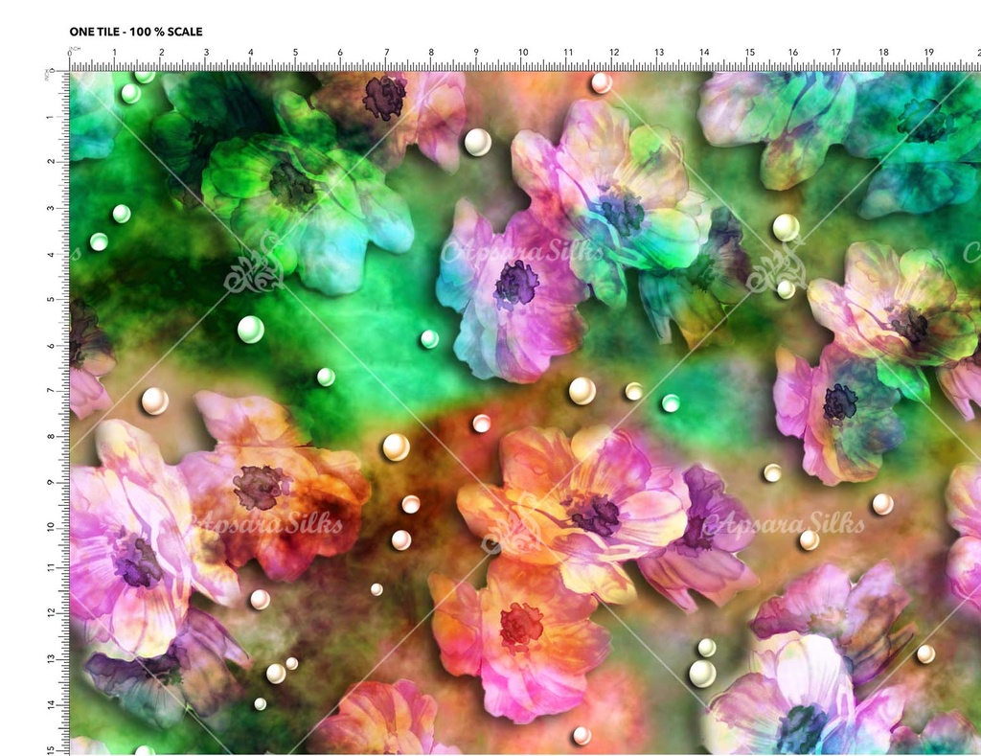
Task: Click the number 14 on the horizontal ruler
Action: pyautogui.click(x=704, y=53)
